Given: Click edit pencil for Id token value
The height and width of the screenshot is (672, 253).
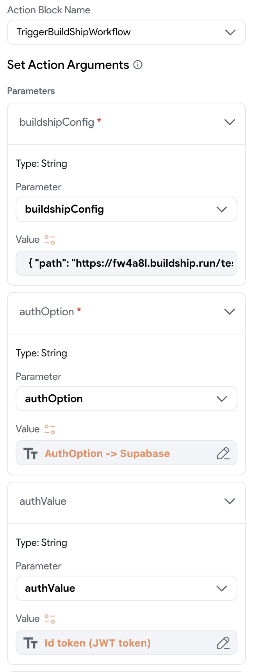Looking at the screenshot, I should [223, 643].
